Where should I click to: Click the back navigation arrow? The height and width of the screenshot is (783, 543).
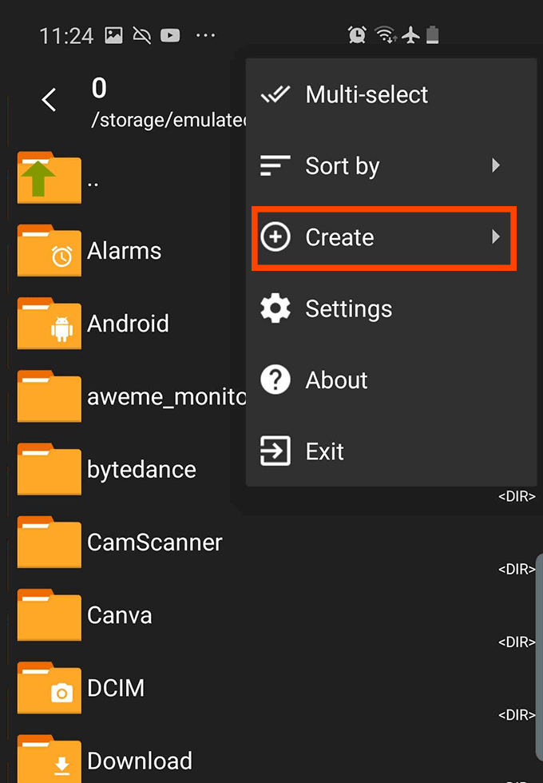[x=48, y=99]
